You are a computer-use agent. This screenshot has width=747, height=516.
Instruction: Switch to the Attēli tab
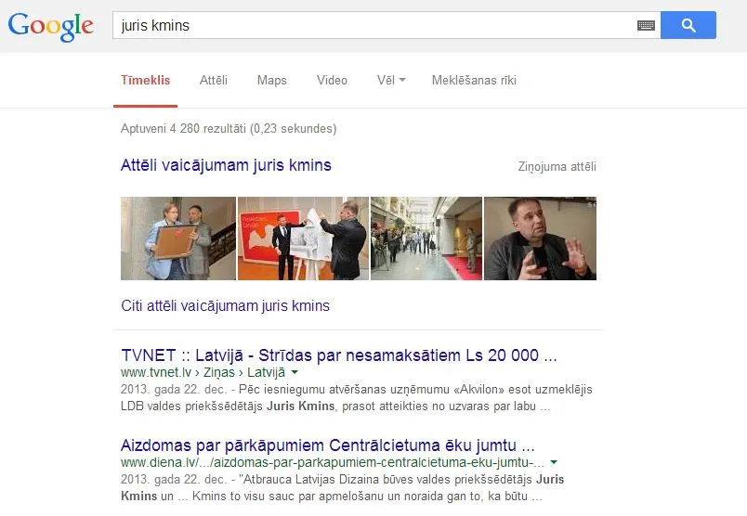click(214, 80)
